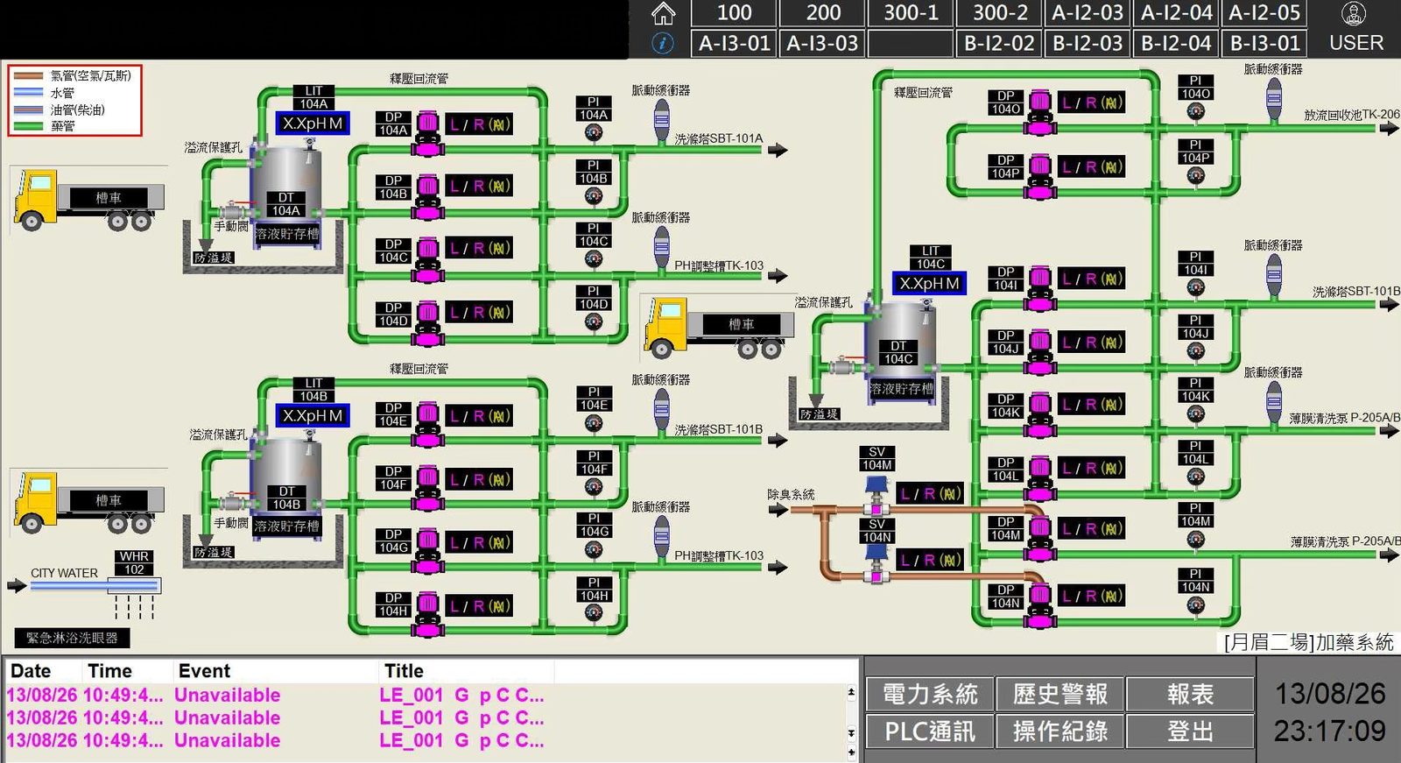Open the 操作紀錄 operation log
The image size is (1401, 763).
(1060, 731)
